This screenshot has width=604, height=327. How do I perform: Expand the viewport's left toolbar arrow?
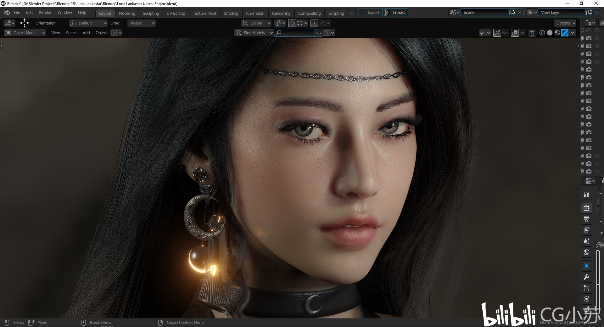[2, 46]
